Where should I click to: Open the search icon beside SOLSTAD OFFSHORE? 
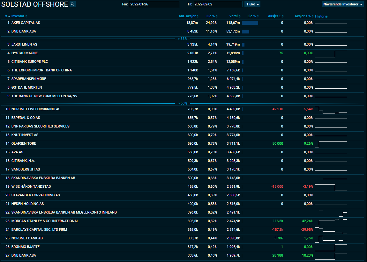73,4
